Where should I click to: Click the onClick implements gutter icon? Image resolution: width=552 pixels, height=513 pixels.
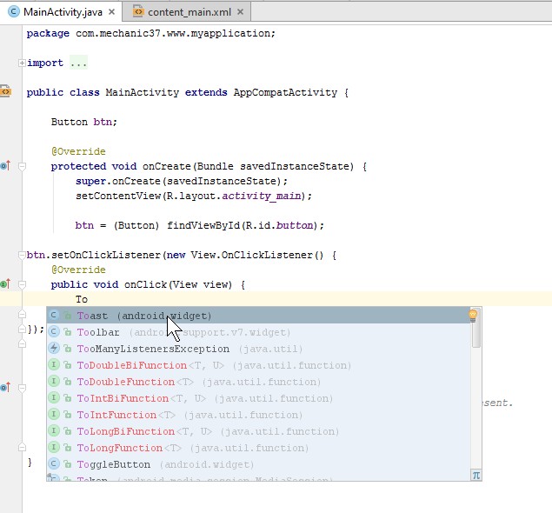click(5, 283)
